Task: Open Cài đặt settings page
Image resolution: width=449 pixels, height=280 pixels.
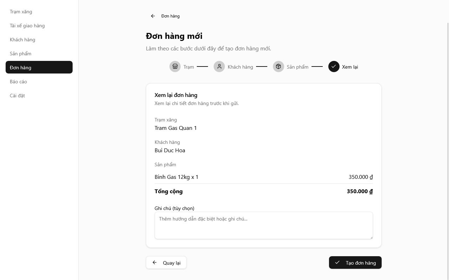Action: [18, 96]
